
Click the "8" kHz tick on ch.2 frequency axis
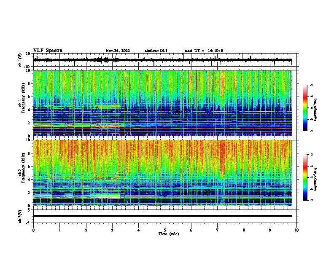pos(29,153)
